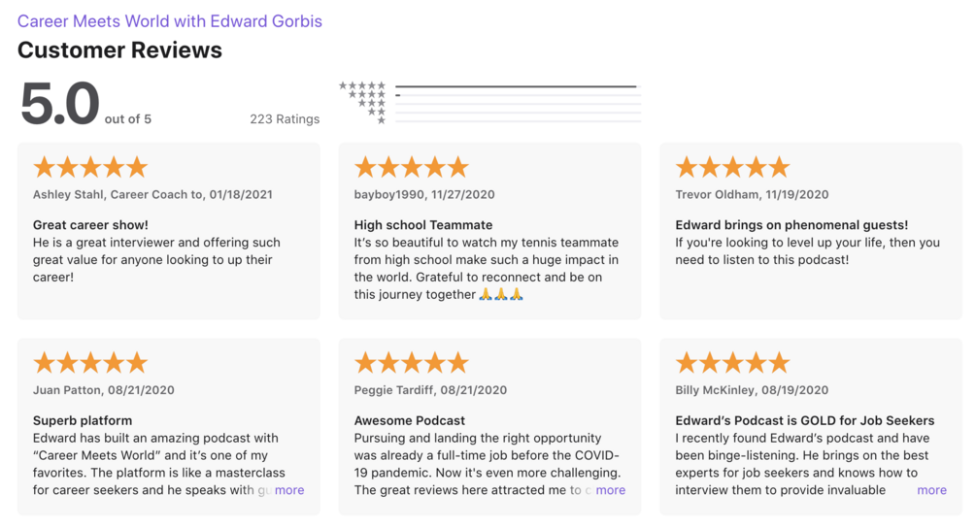The image size is (976, 528).
Task: Open the High school Teammate review card
Action: 489,231
